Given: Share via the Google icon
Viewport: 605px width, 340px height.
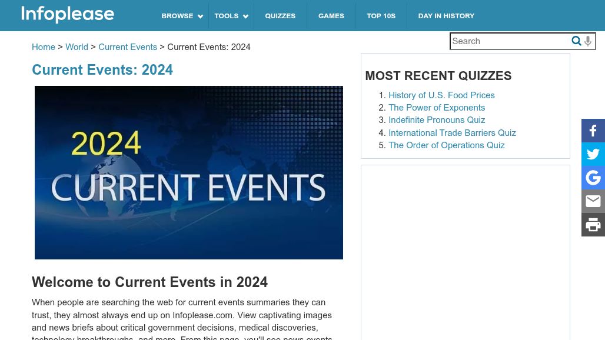Looking at the screenshot, I should (x=593, y=178).
